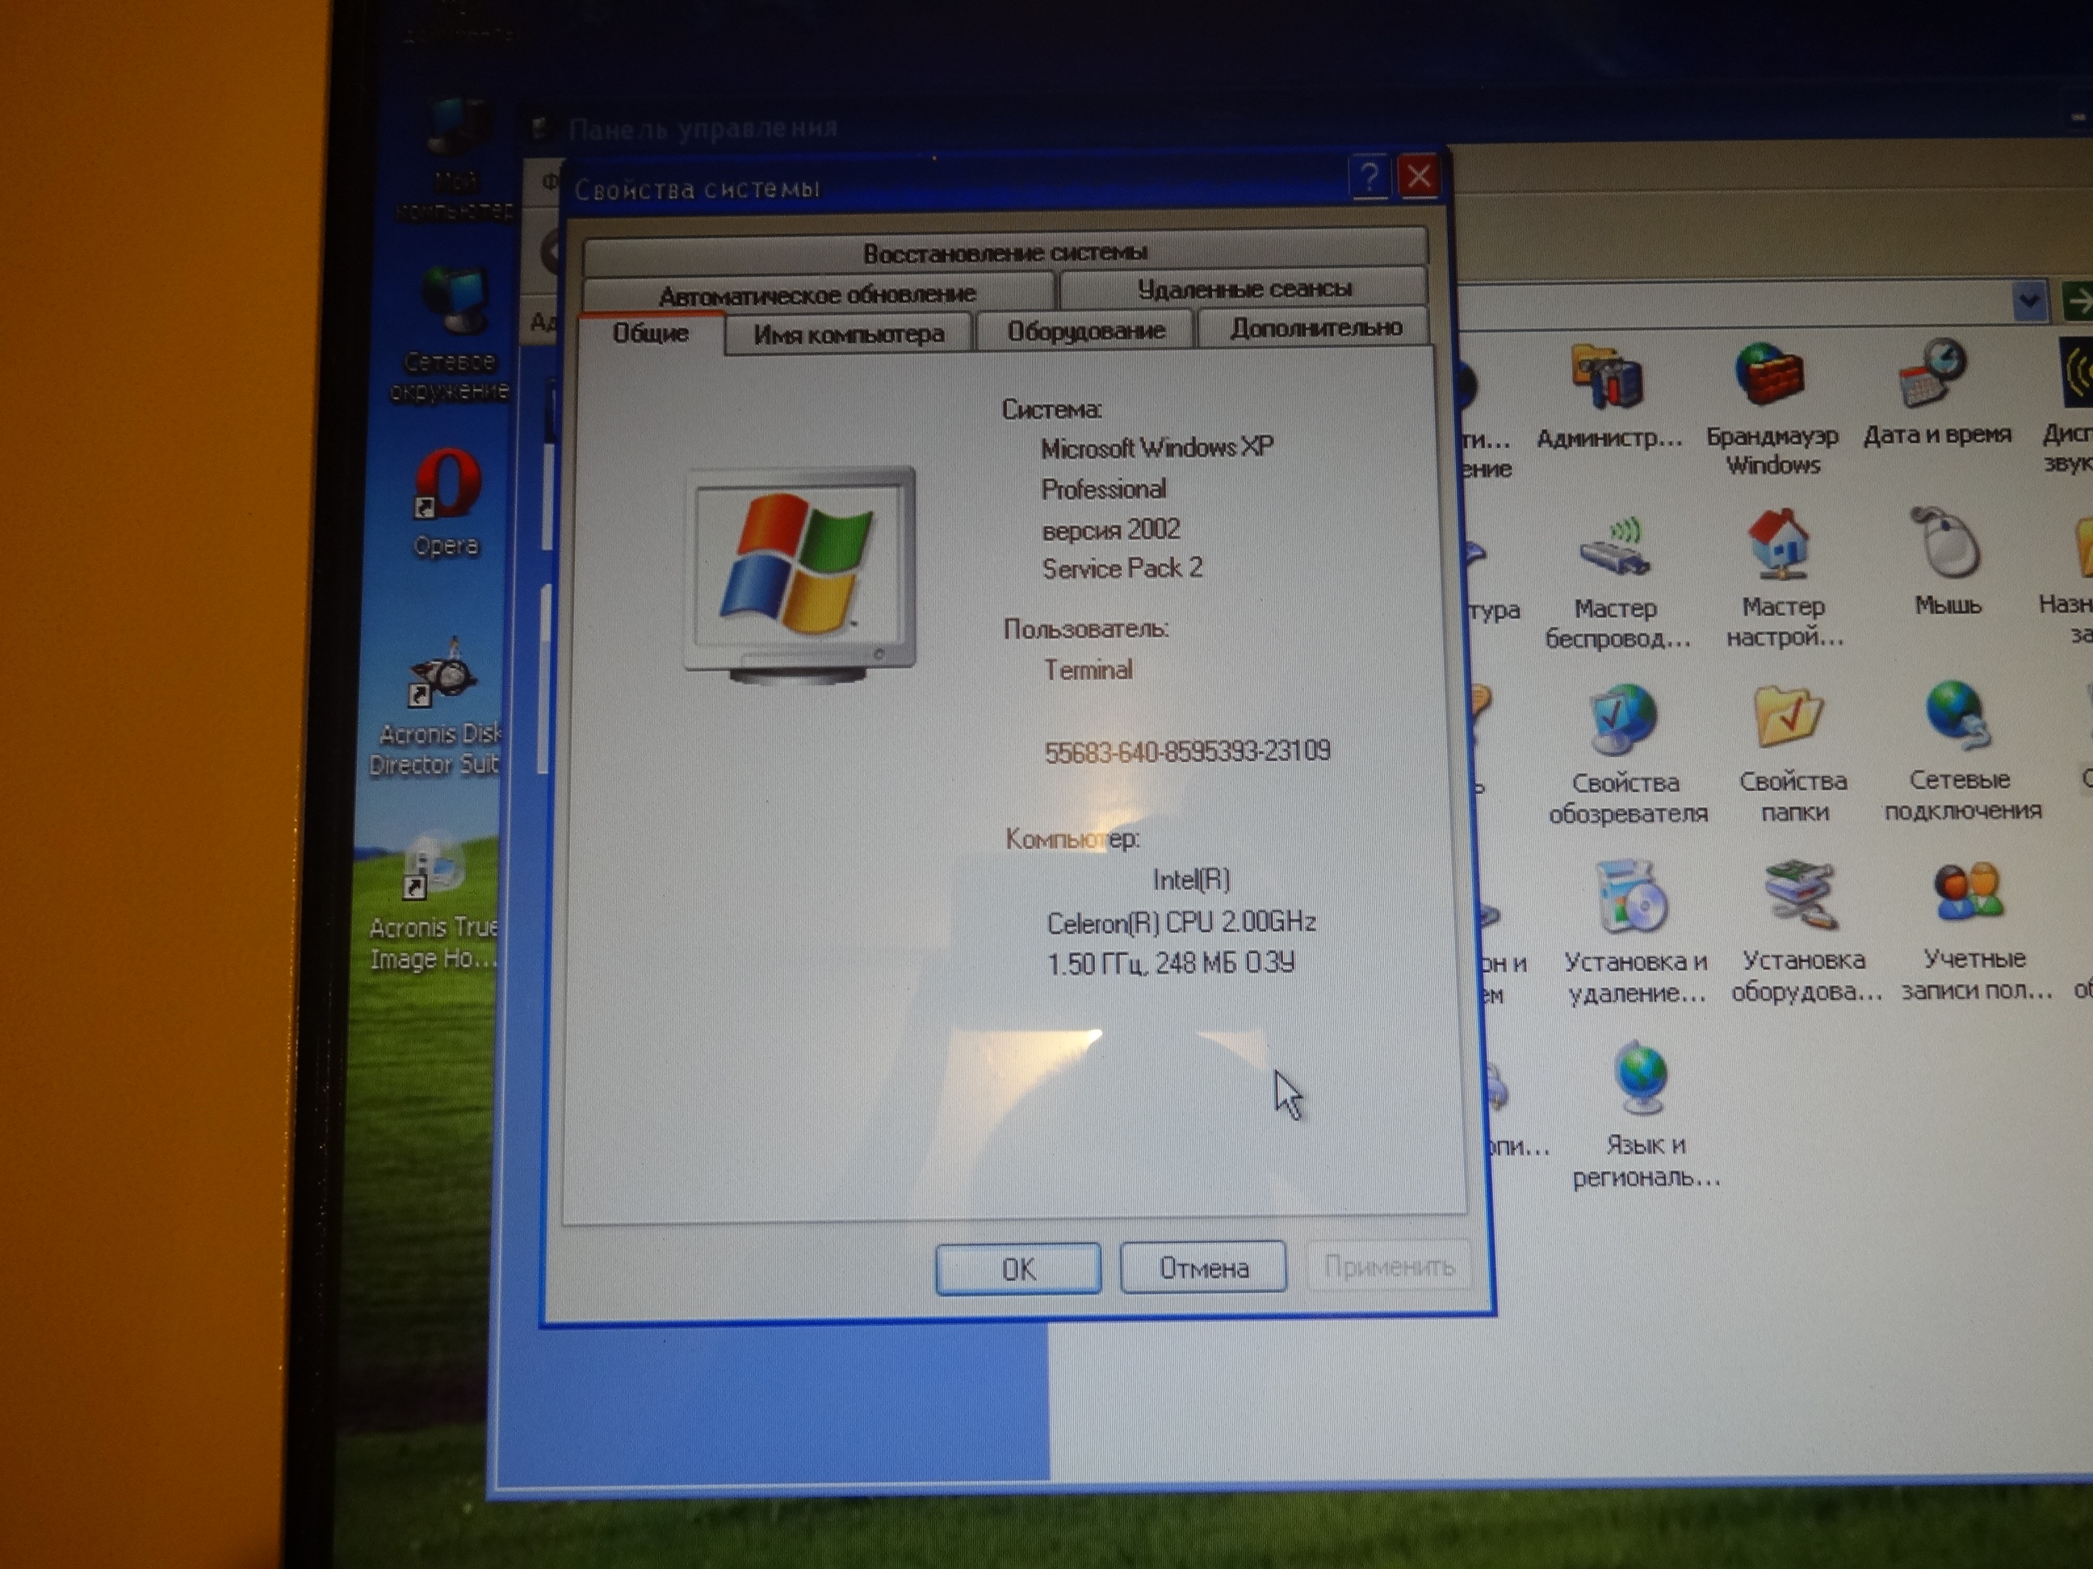
Task: Open Учетные записи пользователей icon
Action: click(1969, 893)
